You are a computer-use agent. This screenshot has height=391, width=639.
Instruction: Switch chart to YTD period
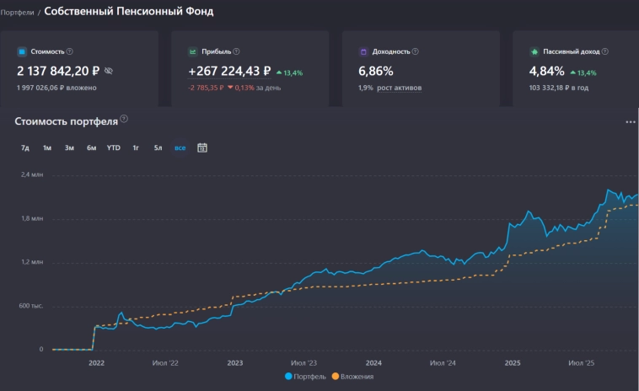tap(113, 148)
